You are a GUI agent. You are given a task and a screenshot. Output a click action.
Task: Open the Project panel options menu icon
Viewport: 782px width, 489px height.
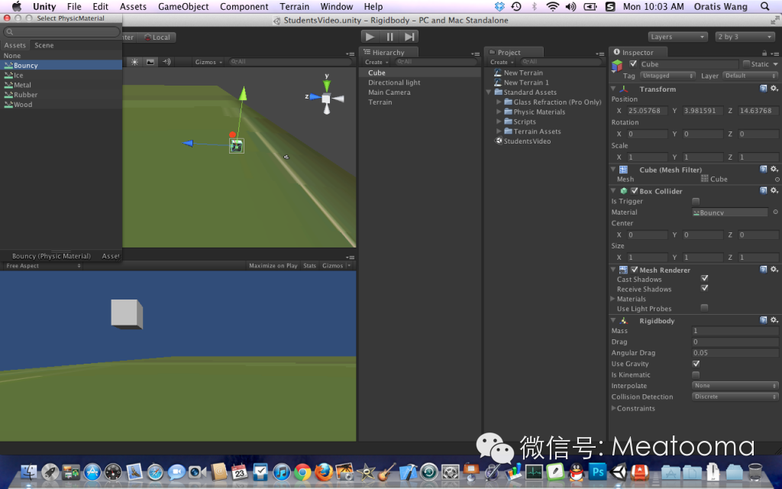[x=600, y=53]
